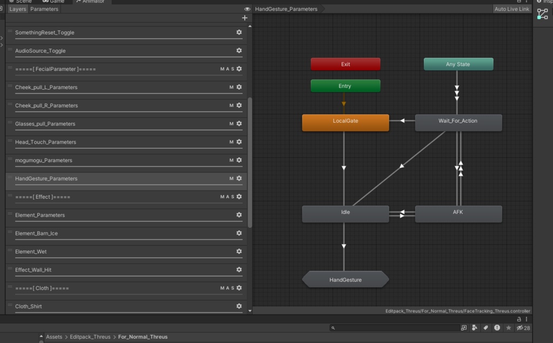The width and height of the screenshot is (553, 343).
Task: Click the up triangle before Assets breadcrumb
Action: tap(41, 336)
